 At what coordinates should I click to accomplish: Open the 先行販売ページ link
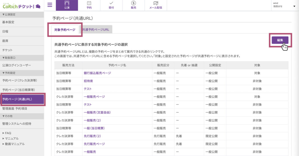tap(94, 144)
